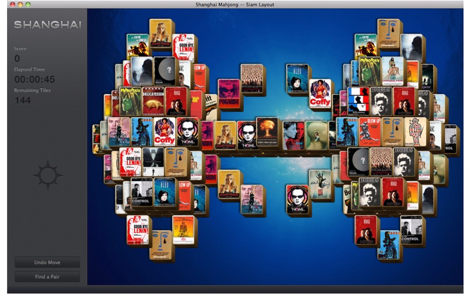Choose the pink bicycle woman tile in lower center
Screen dimensions: 471x294
coord(252,199)
